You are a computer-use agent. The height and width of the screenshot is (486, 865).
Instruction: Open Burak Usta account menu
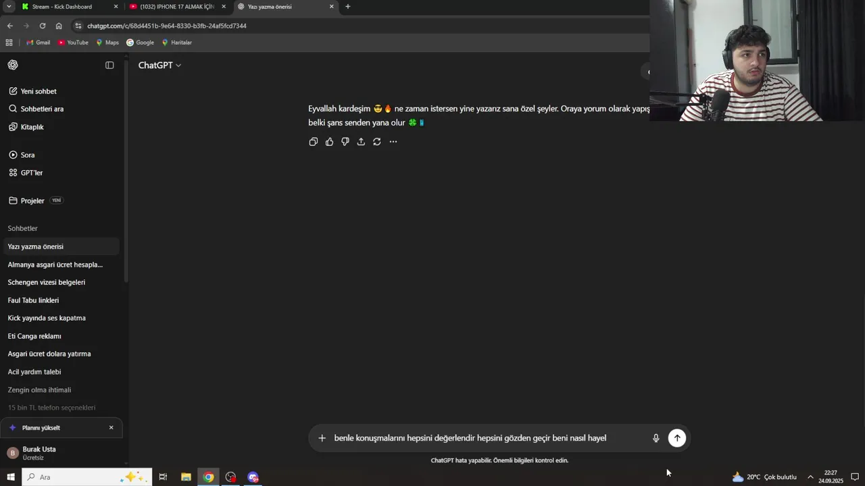point(61,453)
